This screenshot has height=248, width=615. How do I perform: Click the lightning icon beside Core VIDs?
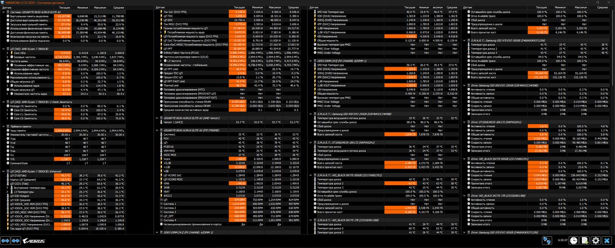tap(12, 53)
